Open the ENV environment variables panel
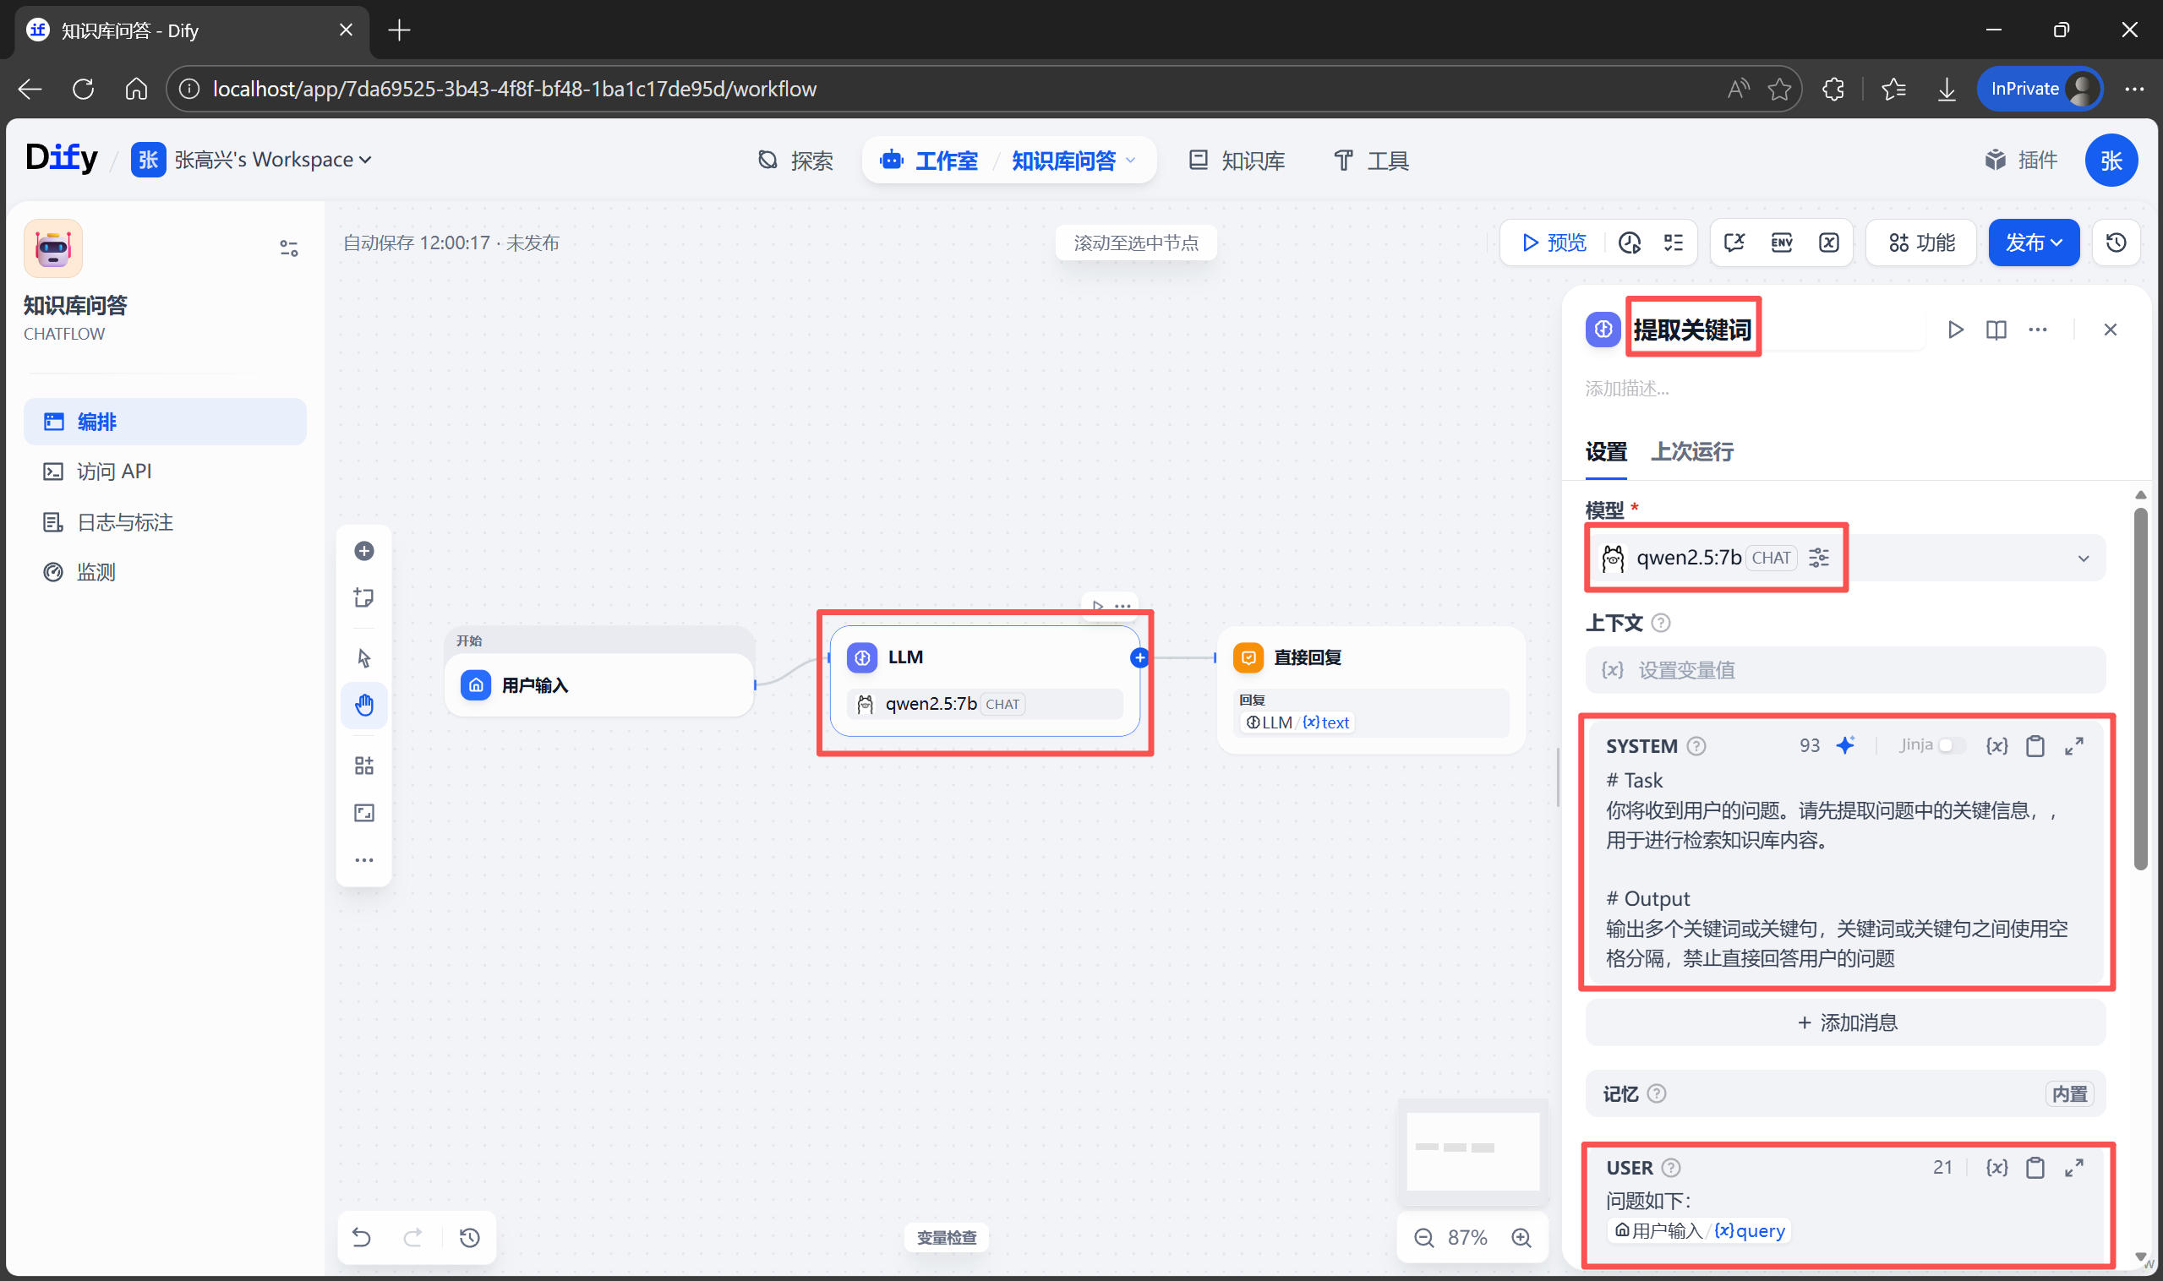Viewport: 2163px width, 1281px height. tap(1780, 243)
